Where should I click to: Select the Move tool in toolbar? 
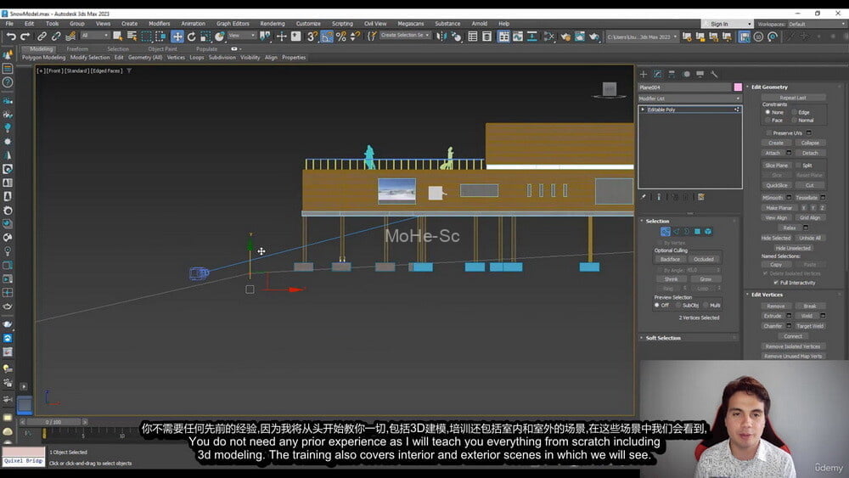pos(177,37)
